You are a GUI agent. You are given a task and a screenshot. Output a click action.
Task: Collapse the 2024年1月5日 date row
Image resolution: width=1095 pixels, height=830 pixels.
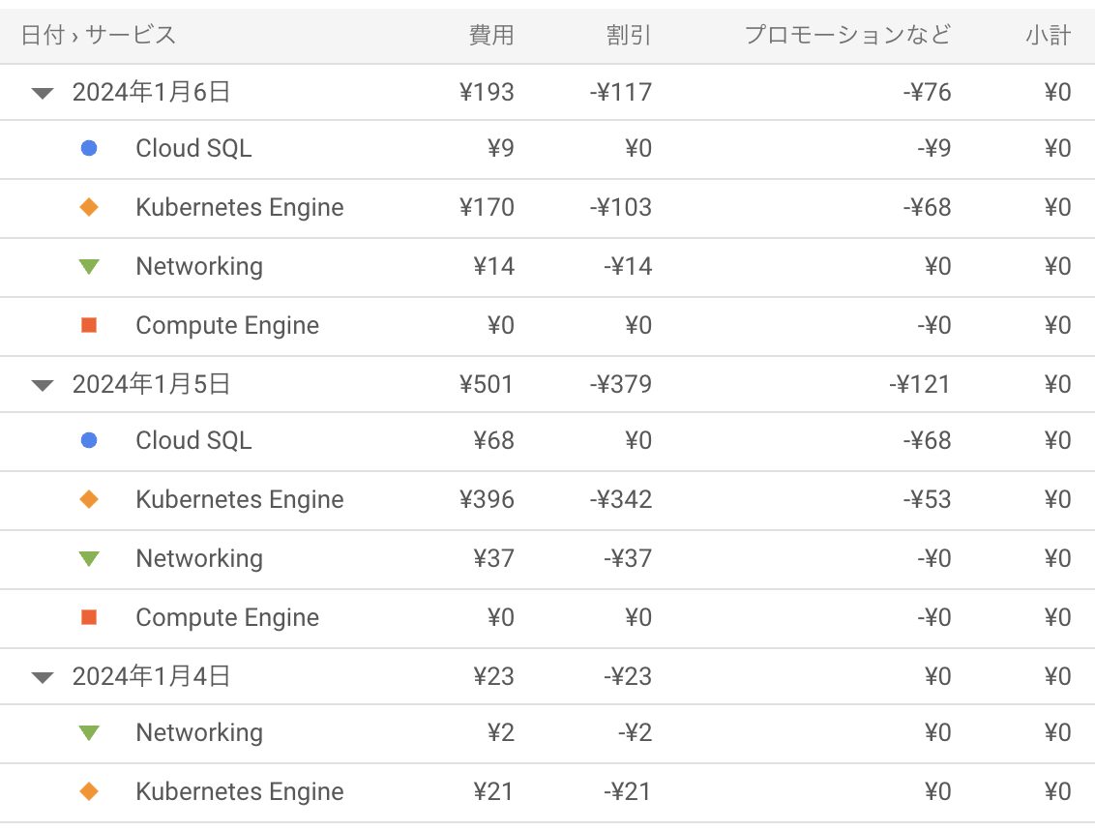(x=42, y=386)
